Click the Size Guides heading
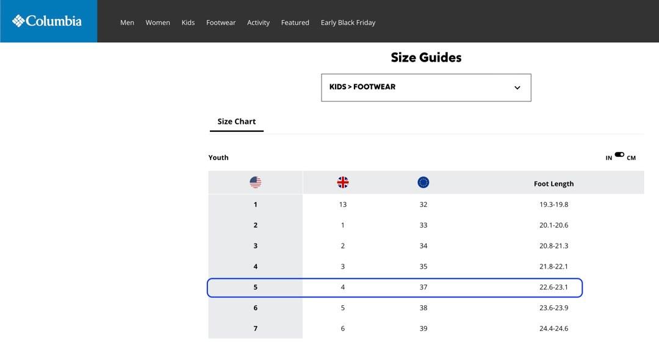 [x=426, y=57]
